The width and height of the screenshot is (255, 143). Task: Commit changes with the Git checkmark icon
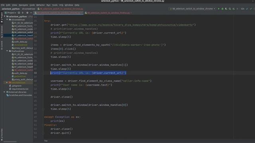251,9
